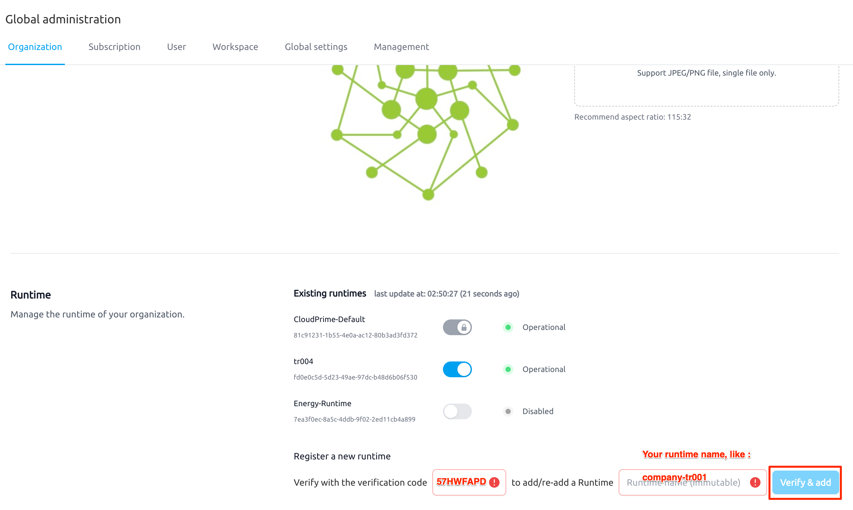
Task: Enable the Energy-Runtime toggle
Action: (x=457, y=411)
